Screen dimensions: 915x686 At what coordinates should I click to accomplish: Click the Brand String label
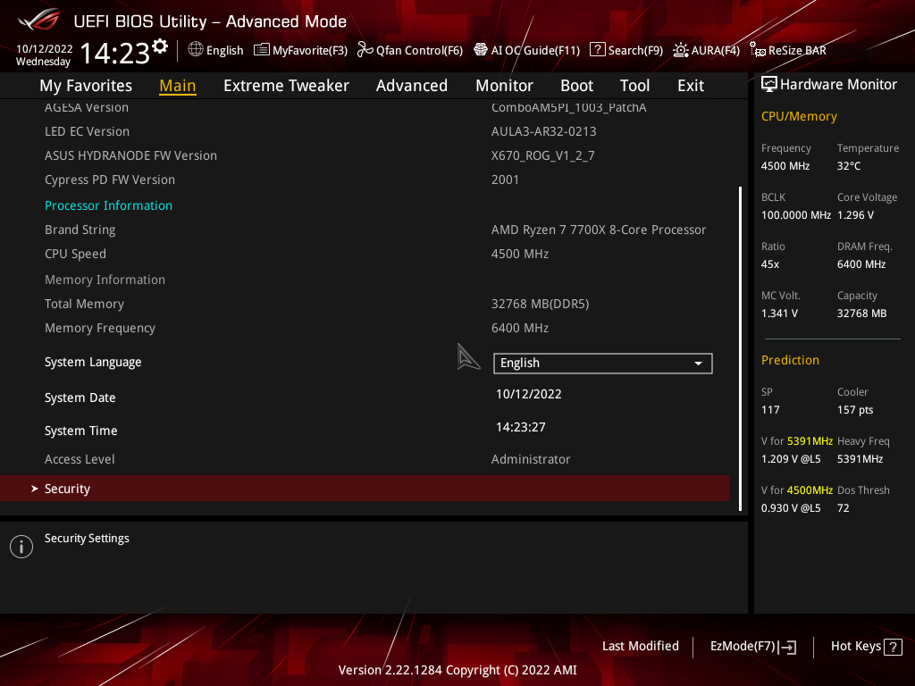[80, 230]
